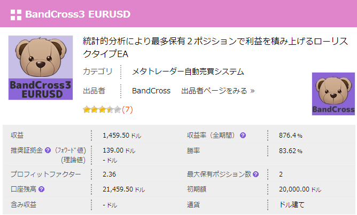357x215 pixels.
Task: Open help icon next to 最大保有ポジション数
Action: 255,174
